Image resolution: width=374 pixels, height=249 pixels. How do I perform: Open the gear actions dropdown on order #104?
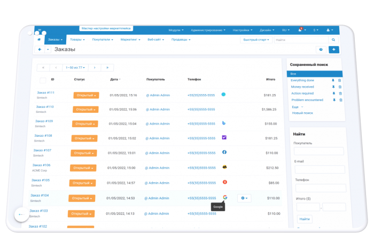coord(244,198)
